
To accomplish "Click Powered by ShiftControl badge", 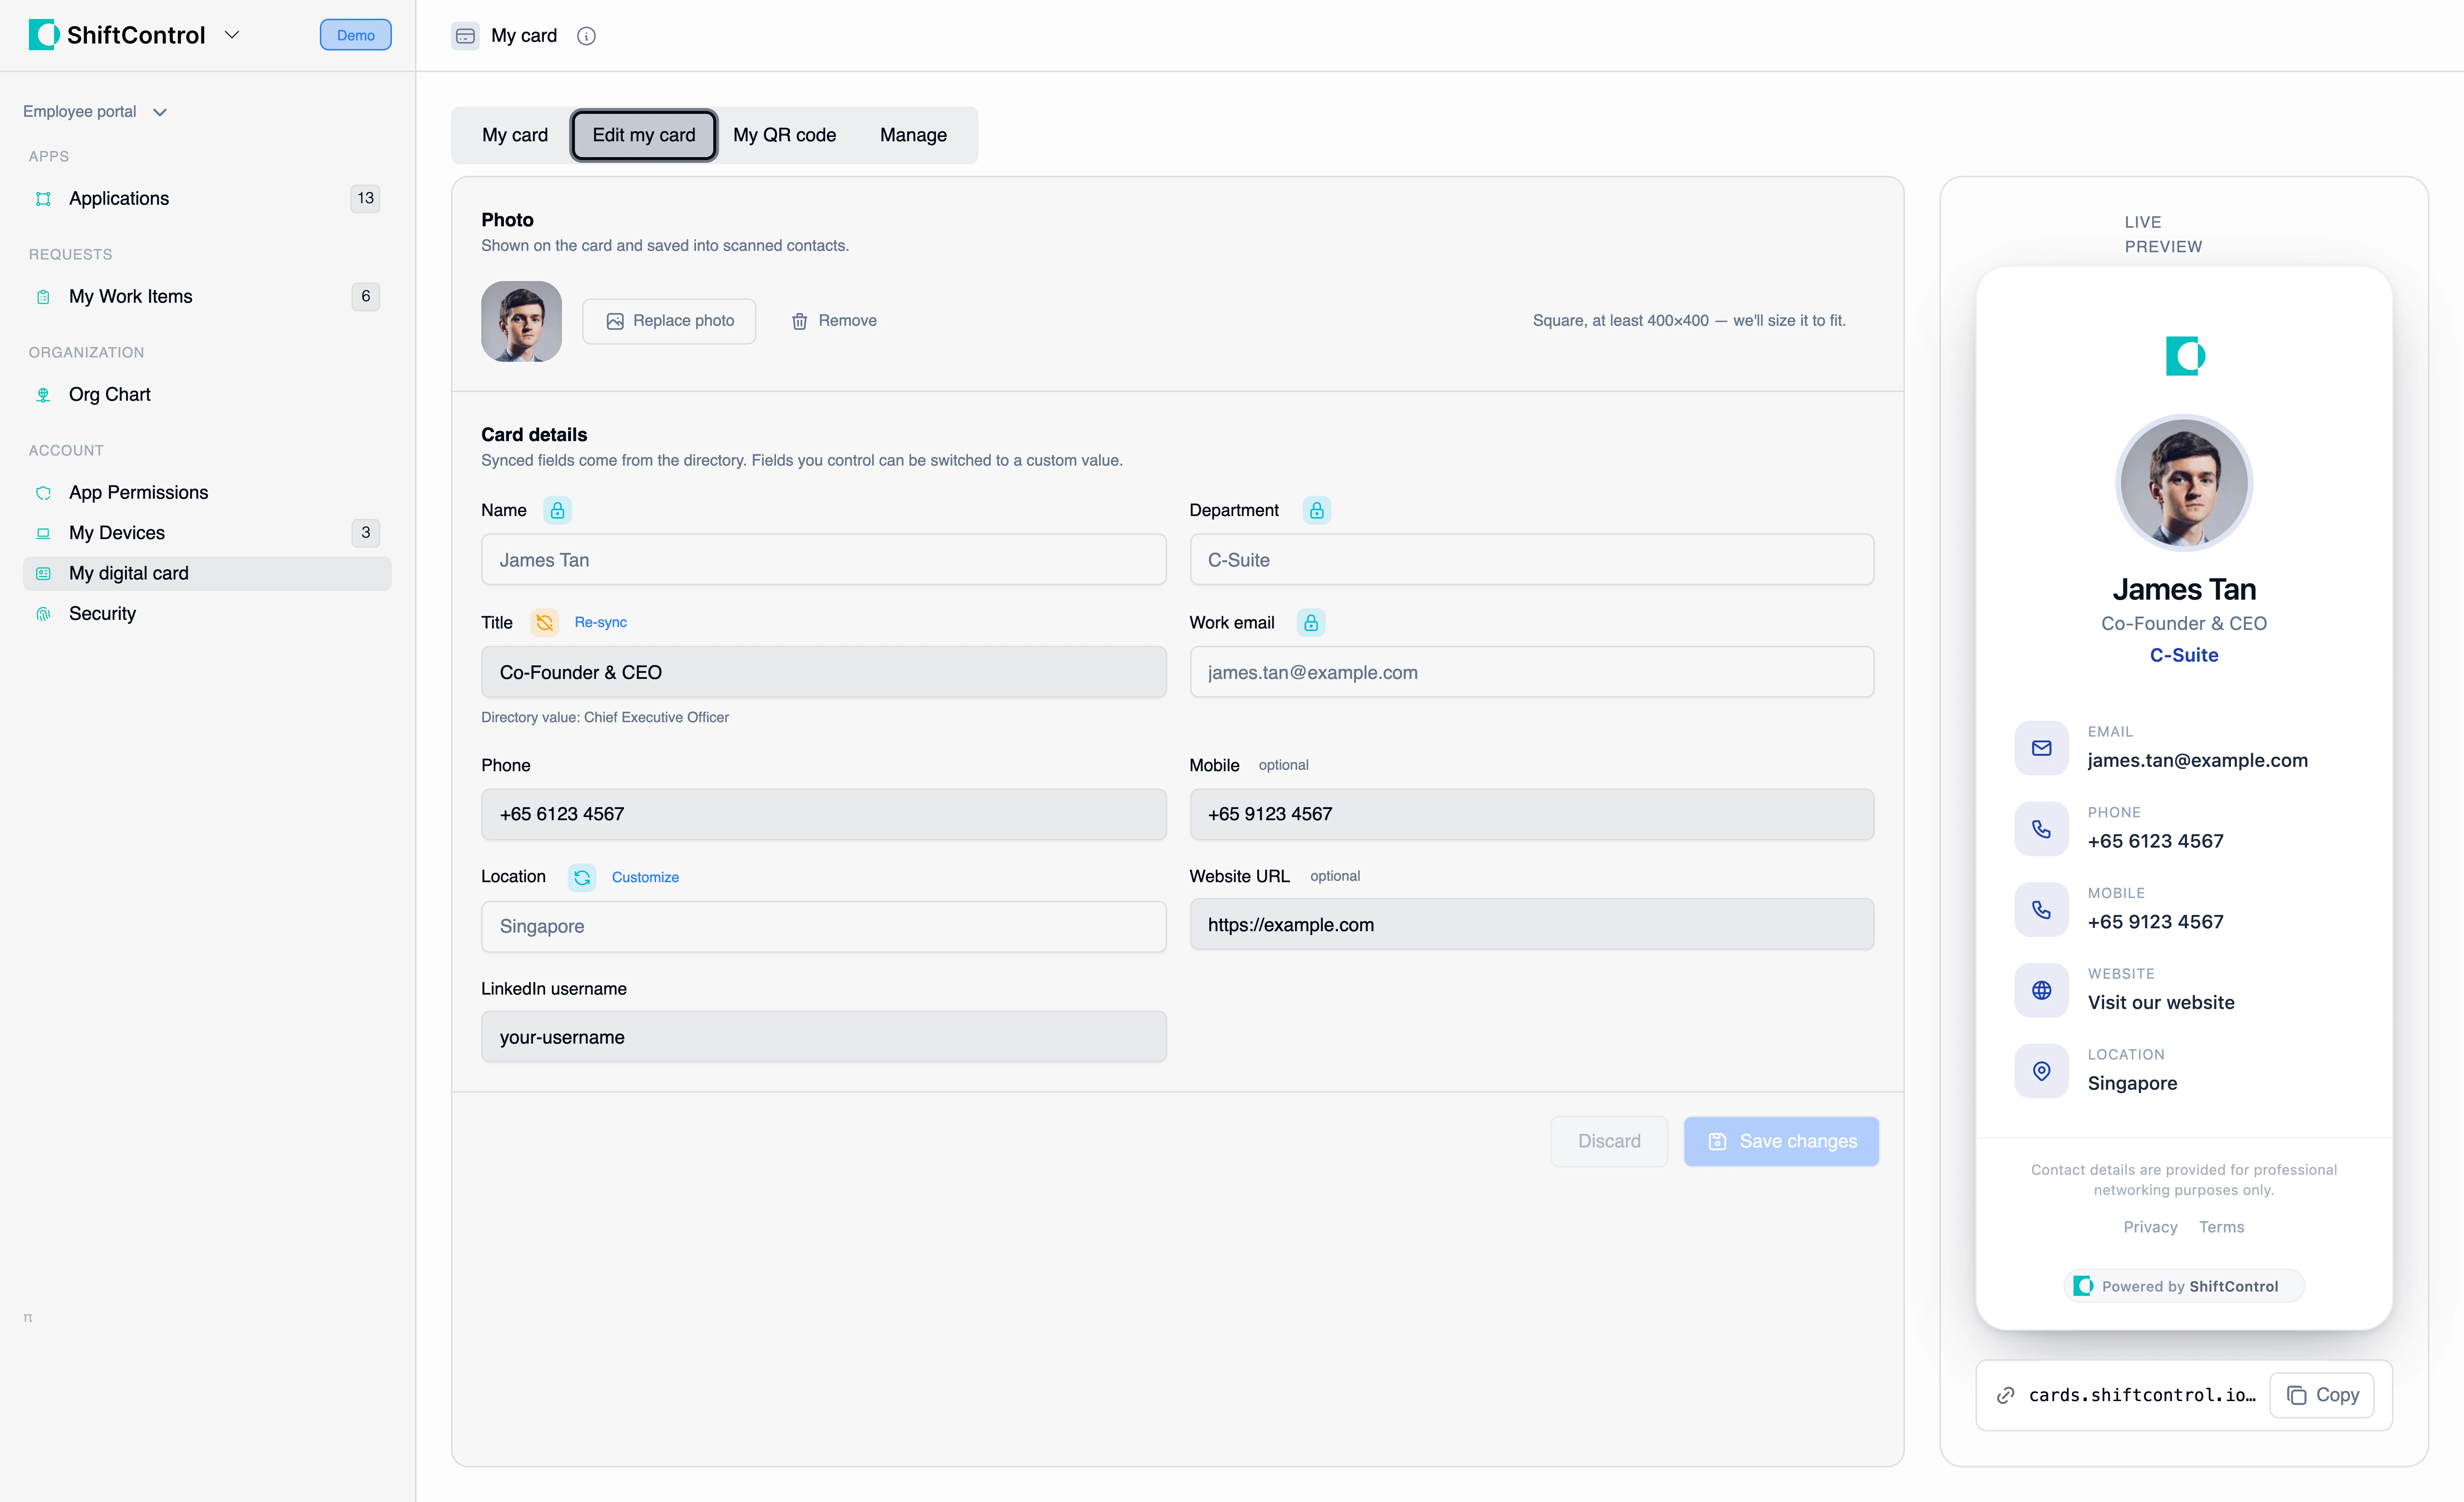I will [2184, 1287].
